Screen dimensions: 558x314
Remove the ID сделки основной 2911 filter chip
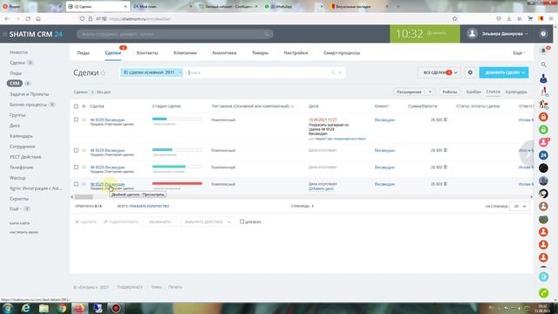[x=180, y=72]
